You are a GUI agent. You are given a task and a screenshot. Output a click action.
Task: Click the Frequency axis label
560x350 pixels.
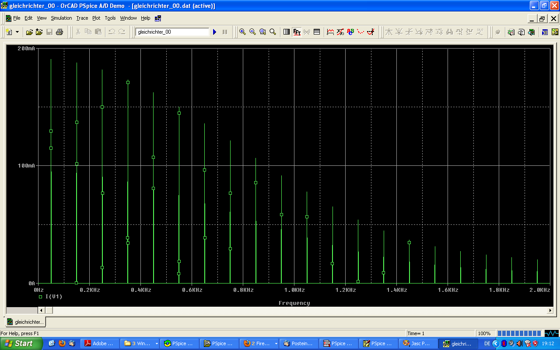294,303
